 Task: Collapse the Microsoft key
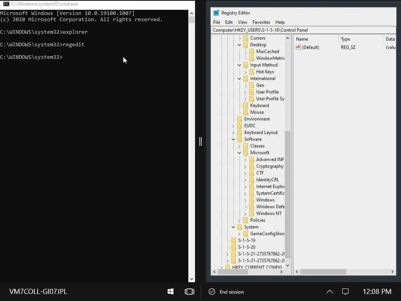[x=239, y=153]
